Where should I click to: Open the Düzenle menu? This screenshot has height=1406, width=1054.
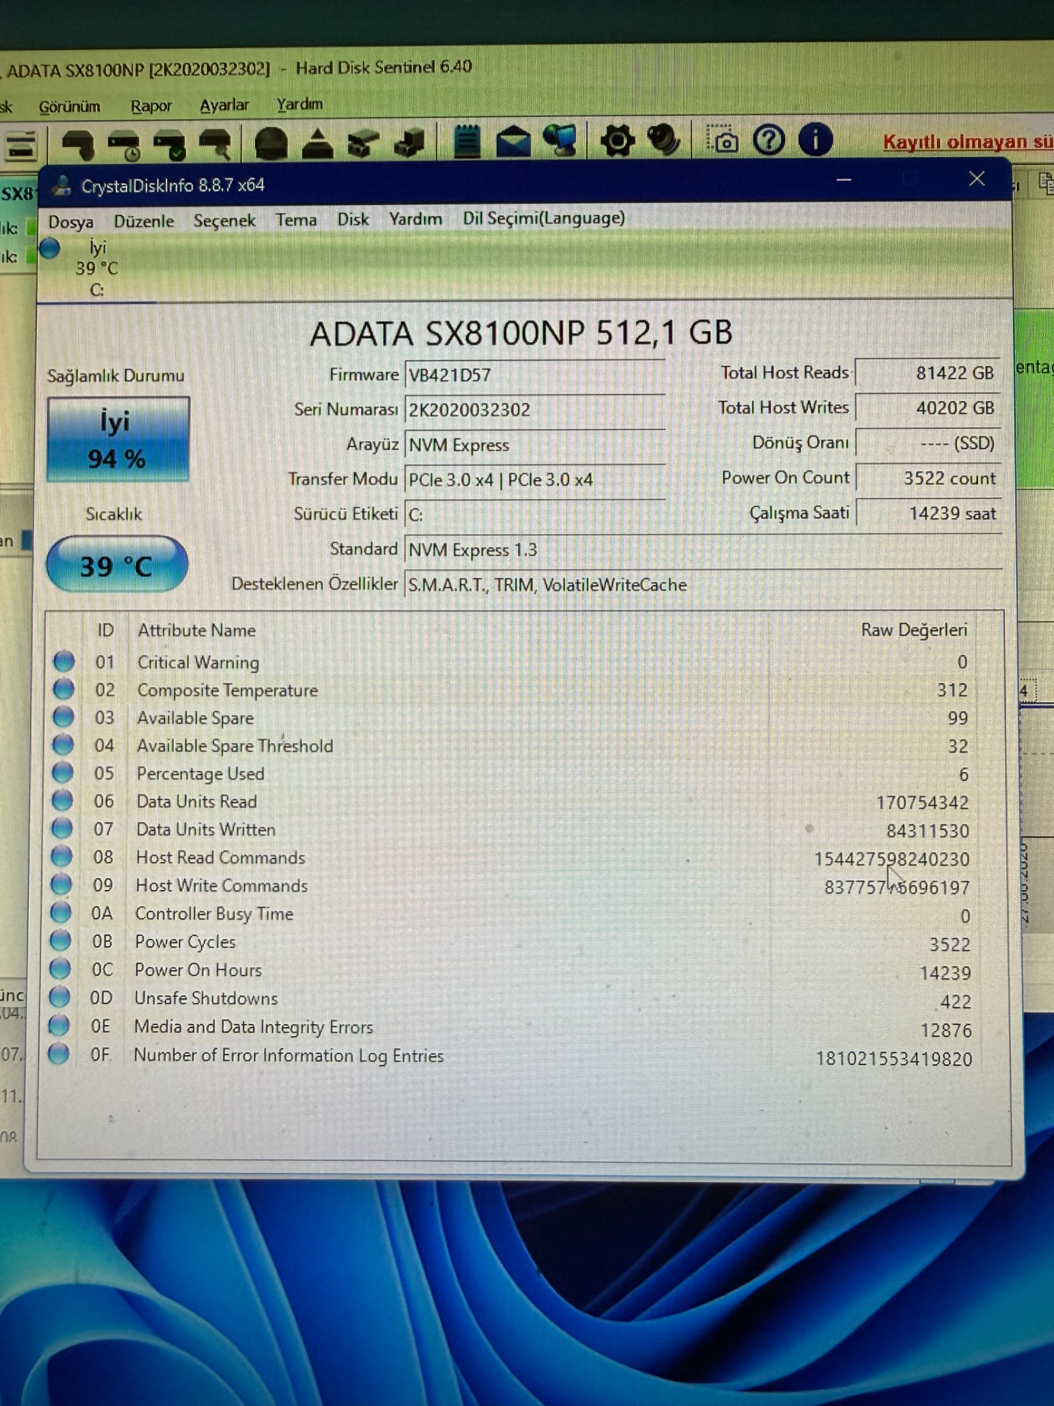[x=144, y=221]
